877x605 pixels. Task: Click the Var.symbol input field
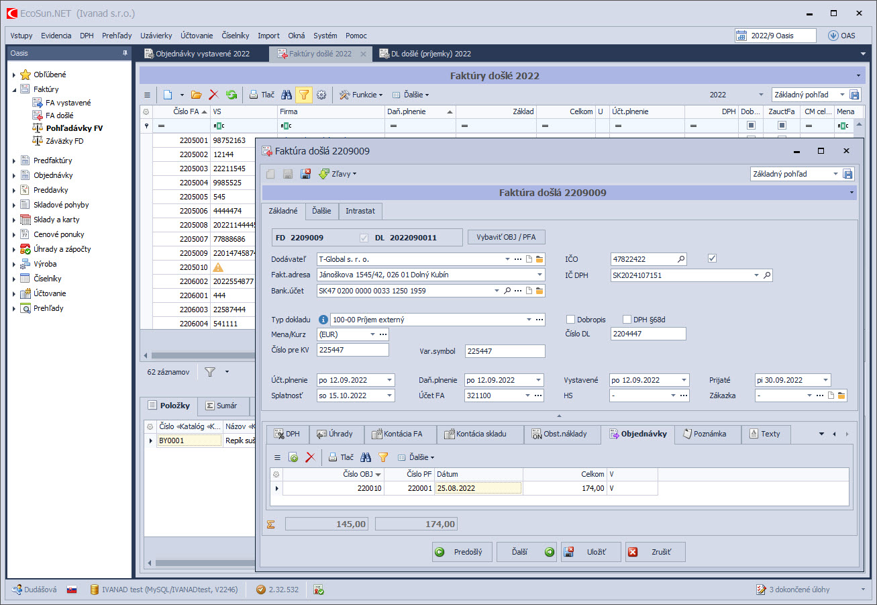coord(505,351)
